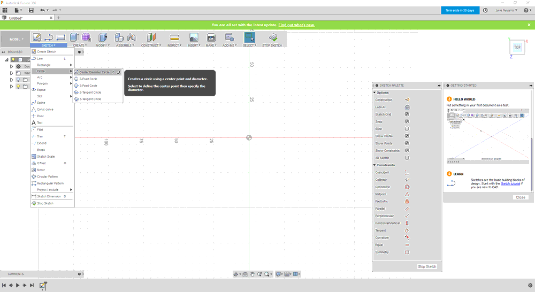Click the Assemble new component icon
This screenshot has height=292, width=535.
click(x=119, y=37)
